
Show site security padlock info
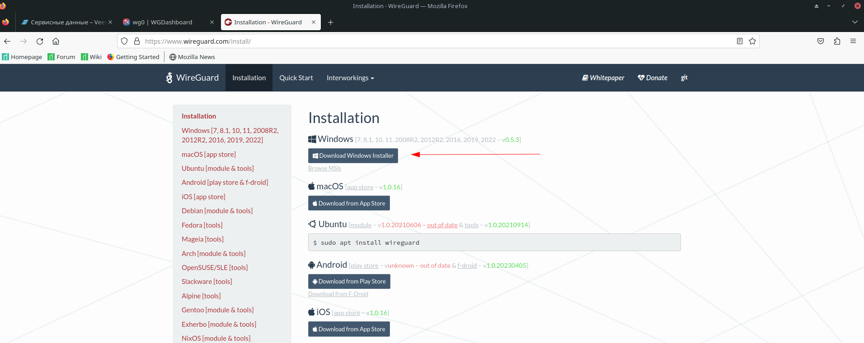point(137,41)
